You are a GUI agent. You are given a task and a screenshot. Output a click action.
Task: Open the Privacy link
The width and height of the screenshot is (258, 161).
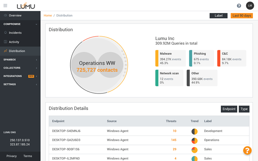(x=12, y=156)
